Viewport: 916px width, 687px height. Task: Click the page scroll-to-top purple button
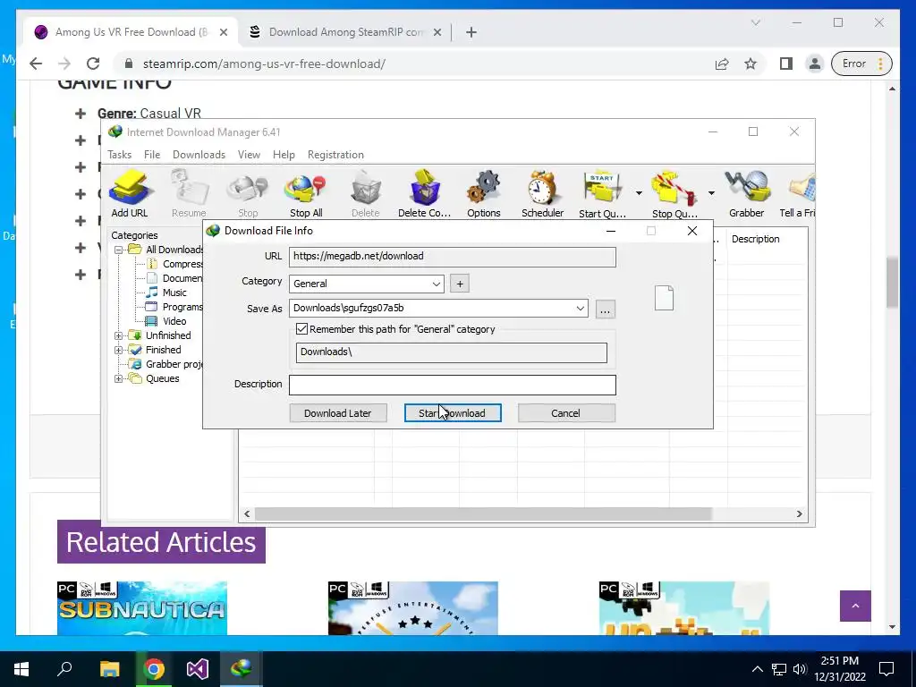(x=855, y=606)
